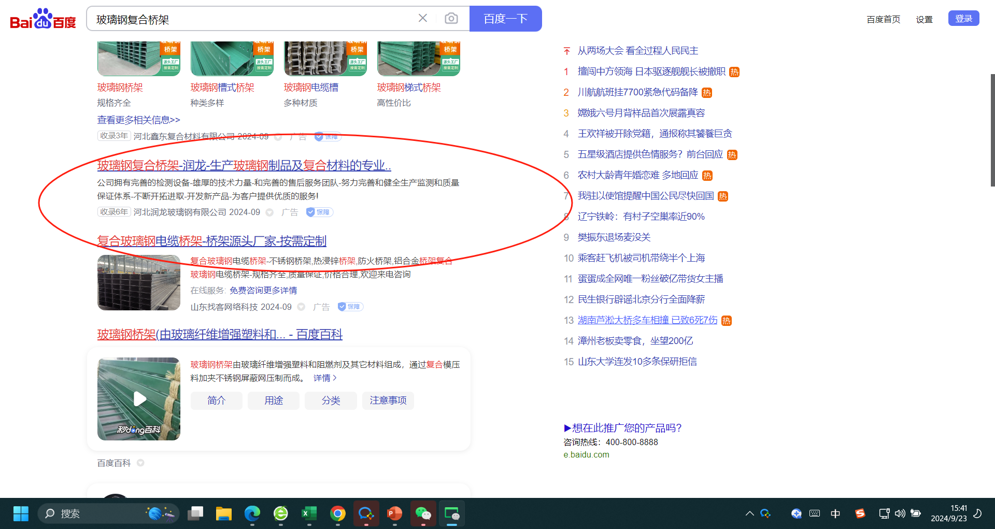Click the camera image search icon
Viewport: 995px width, 529px height.
(451, 19)
